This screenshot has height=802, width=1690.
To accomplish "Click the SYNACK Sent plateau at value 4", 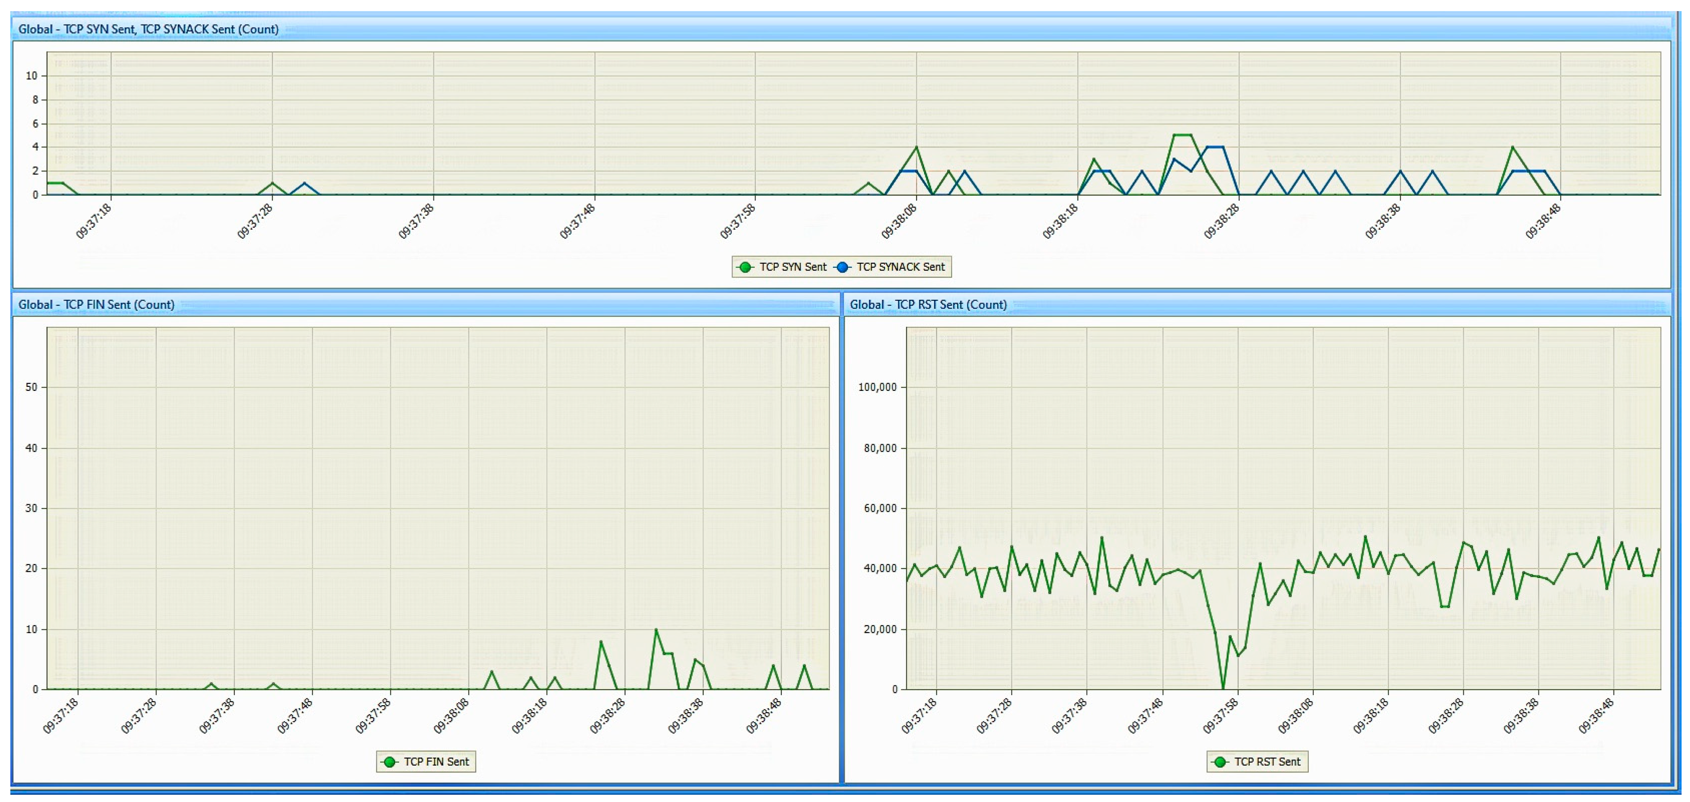I will point(1216,147).
